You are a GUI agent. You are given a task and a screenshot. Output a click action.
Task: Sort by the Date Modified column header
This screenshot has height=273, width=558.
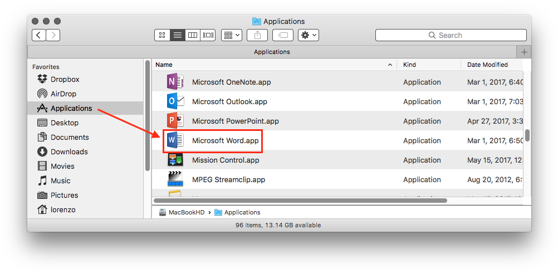click(492, 65)
